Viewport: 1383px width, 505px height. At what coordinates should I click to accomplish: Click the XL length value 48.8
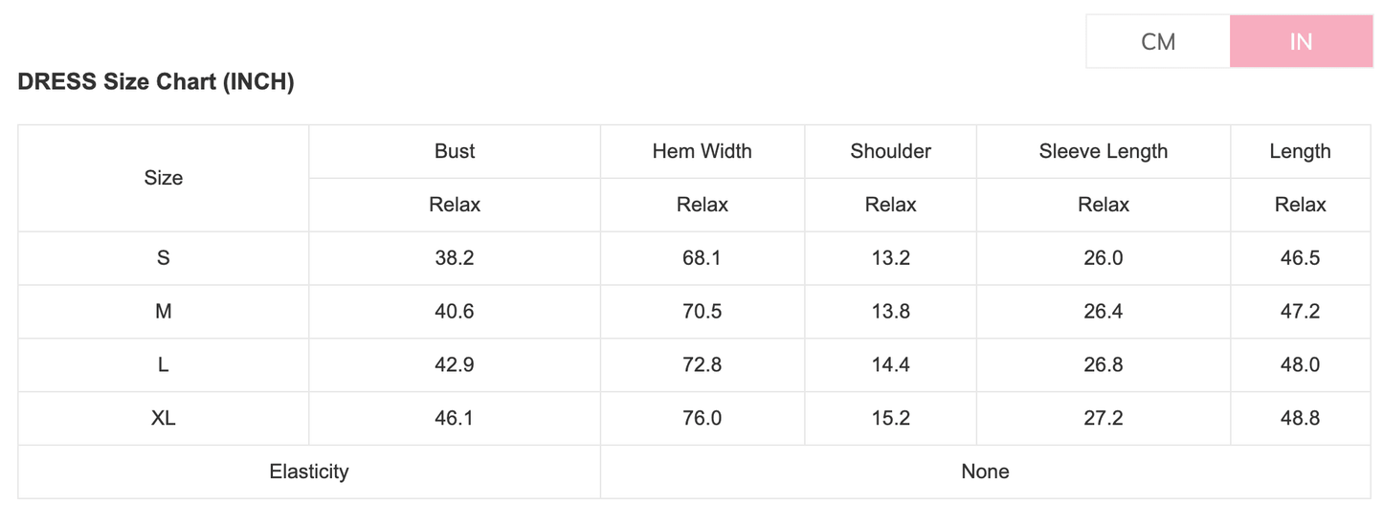tap(1300, 419)
